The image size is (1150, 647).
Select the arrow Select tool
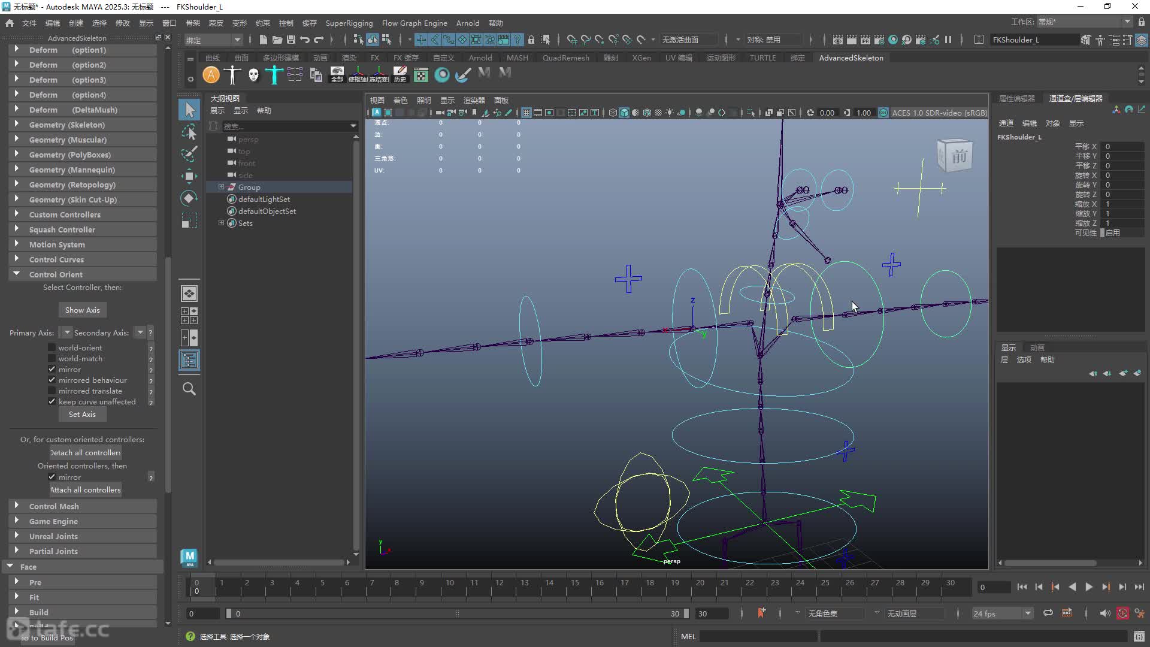189,110
